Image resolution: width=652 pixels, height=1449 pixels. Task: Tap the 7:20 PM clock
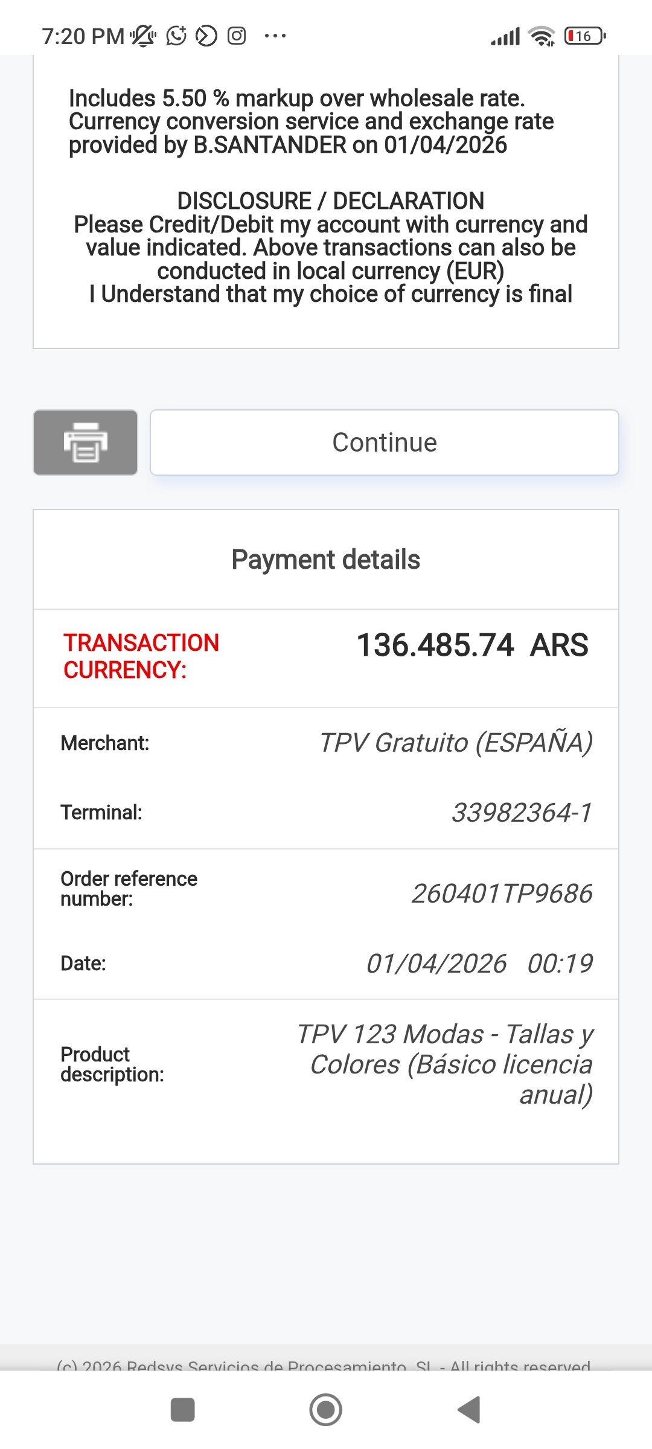tap(83, 36)
